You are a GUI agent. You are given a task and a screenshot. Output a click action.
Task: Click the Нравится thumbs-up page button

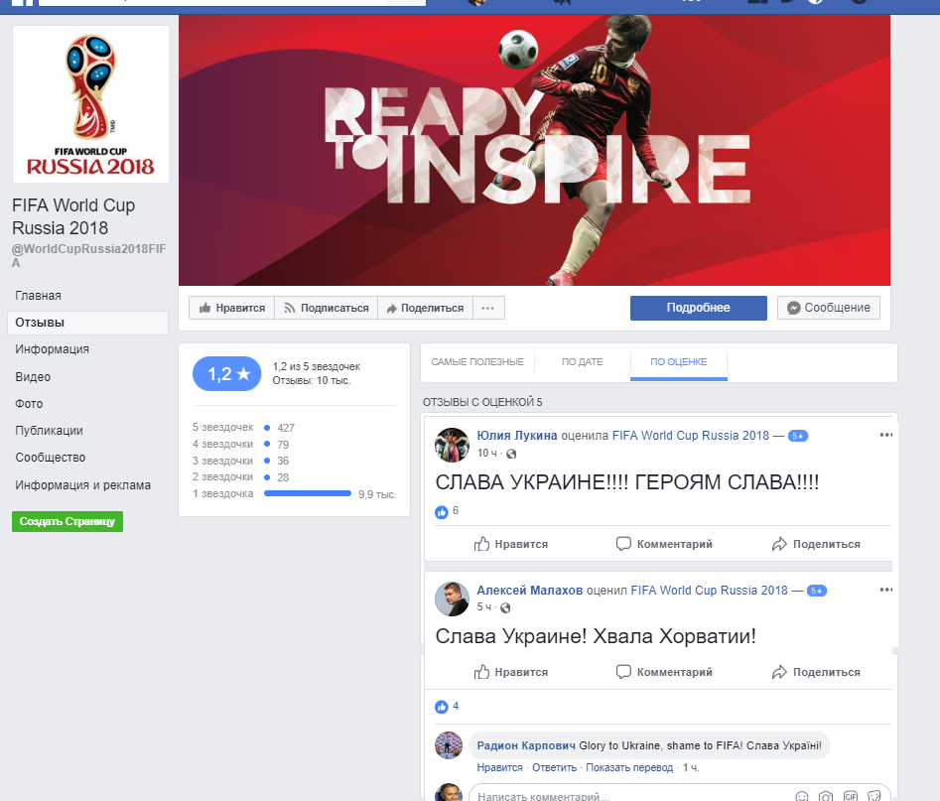click(231, 308)
